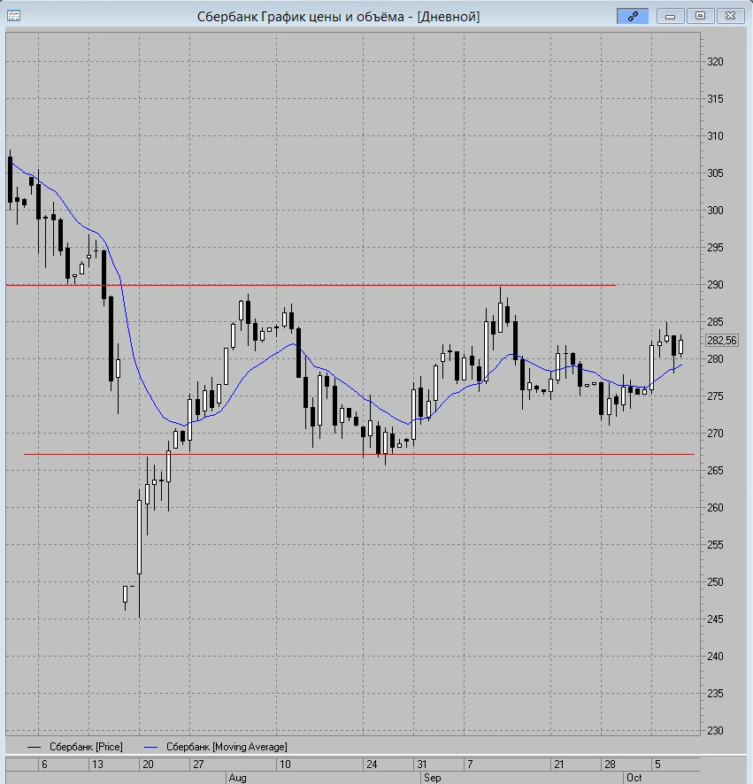This screenshot has height=784, width=753.
Task: Click the 290 price axis label
Action: click(715, 285)
